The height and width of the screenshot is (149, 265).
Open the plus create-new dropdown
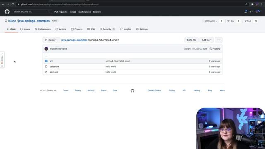click(251, 12)
